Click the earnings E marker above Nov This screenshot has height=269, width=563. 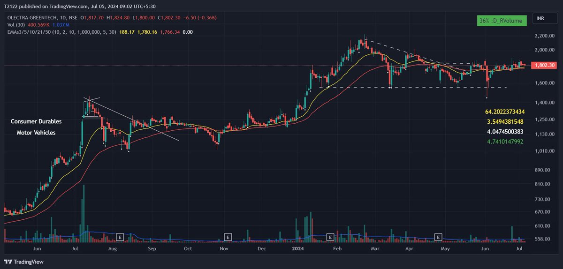[228, 237]
